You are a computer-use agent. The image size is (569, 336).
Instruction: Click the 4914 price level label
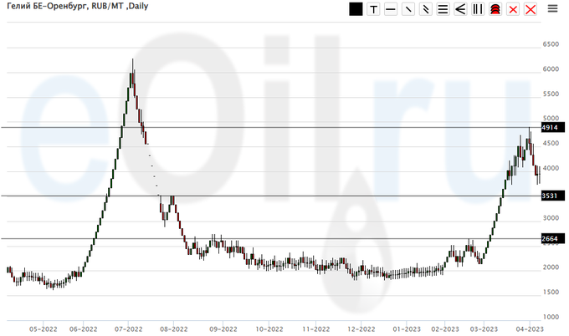point(550,128)
